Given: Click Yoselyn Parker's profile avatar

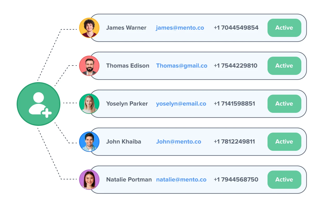Looking at the screenshot, I should point(89,104).
